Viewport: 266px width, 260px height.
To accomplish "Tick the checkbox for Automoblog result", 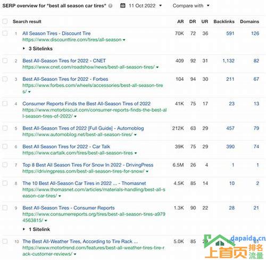I will [5, 128].
